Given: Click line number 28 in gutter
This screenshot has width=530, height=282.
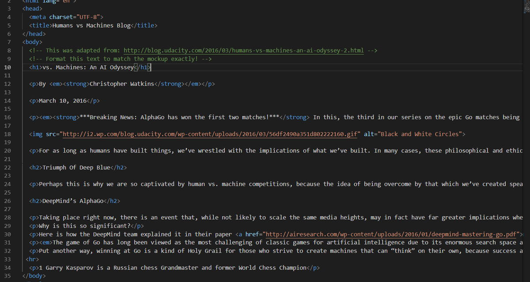Looking at the screenshot, I should click(x=8, y=218).
